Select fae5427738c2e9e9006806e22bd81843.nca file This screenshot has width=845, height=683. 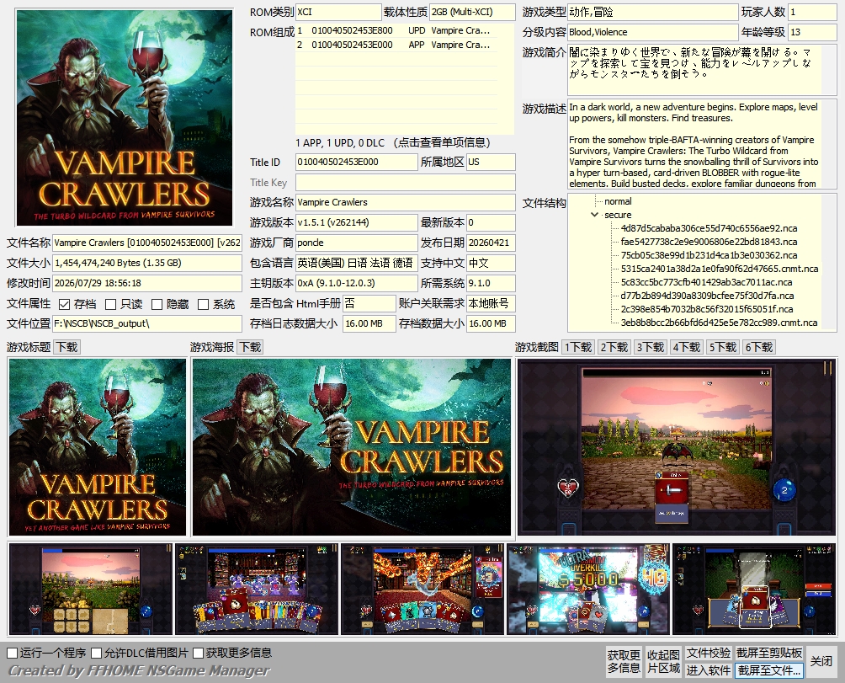pos(709,242)
